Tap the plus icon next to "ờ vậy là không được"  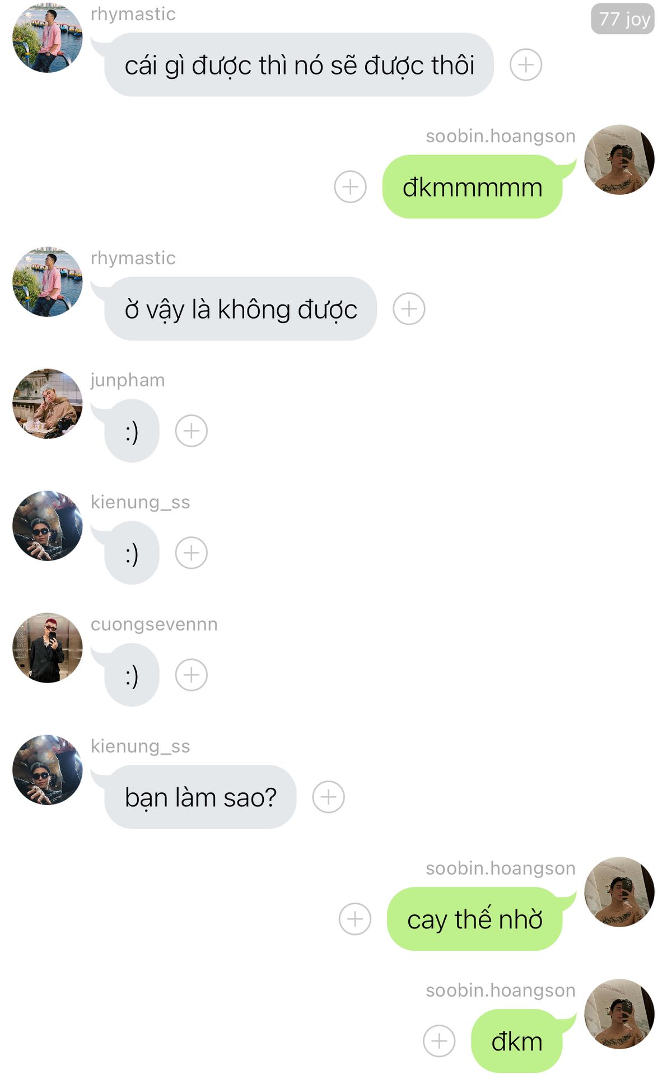coord(409,309)
